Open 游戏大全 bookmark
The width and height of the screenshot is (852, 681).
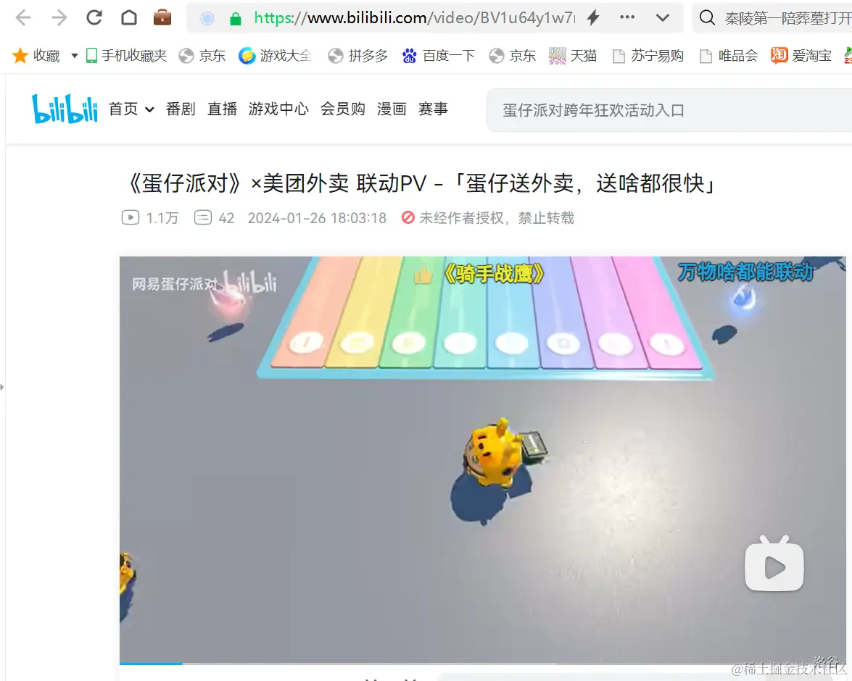[x=275, y=55]
